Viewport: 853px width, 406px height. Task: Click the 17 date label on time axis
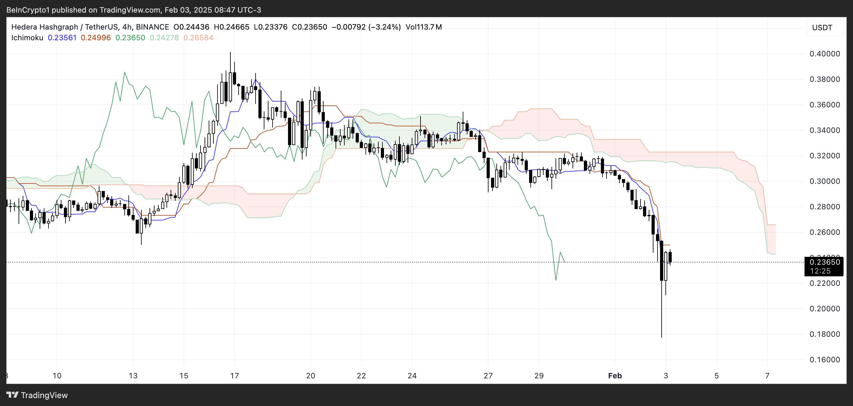click(x=234, y=375)
